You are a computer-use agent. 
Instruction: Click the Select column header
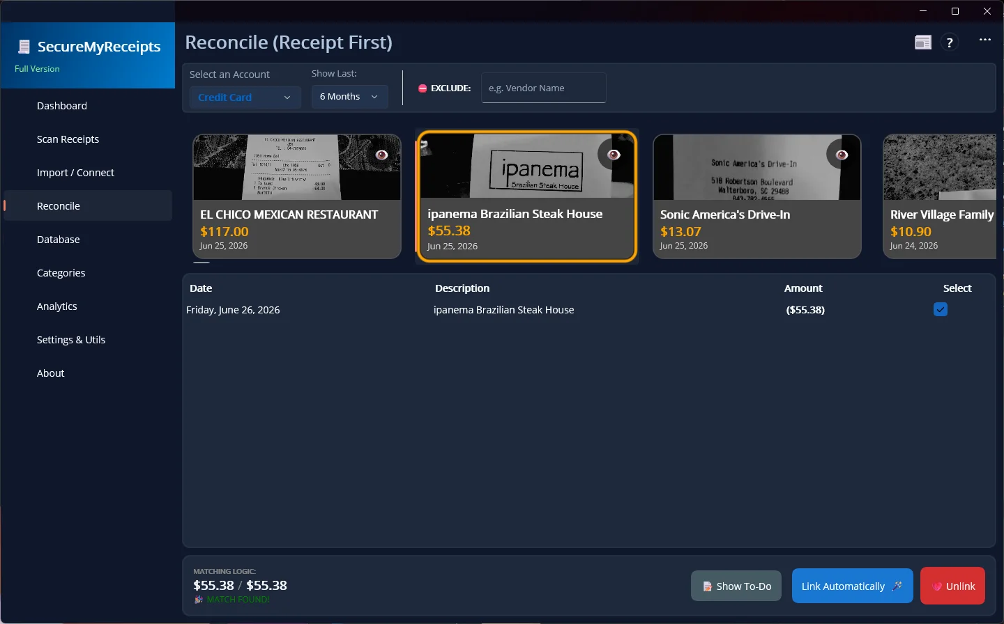click(957, 288)
